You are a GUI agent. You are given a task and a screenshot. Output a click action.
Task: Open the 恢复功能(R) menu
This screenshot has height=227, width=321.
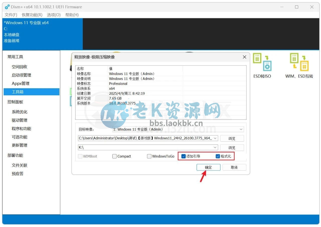tap(32, 15)
